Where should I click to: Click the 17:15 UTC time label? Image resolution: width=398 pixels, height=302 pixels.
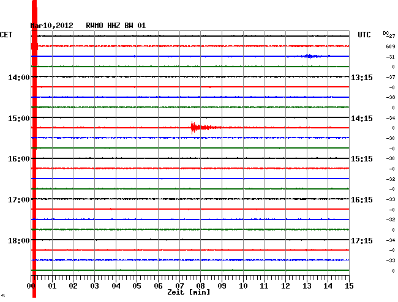click(x=362, y=240)
